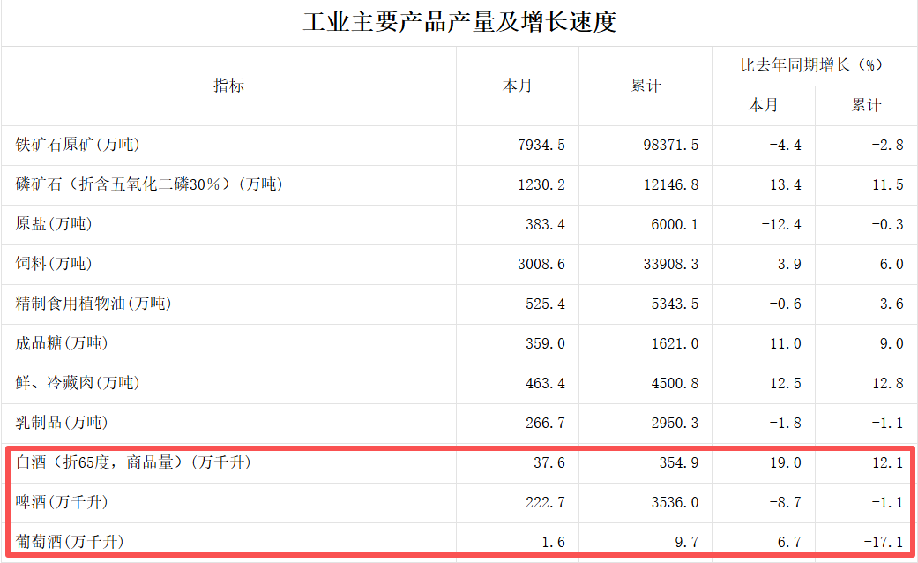
Task: Click the 饲料(万吨) row label
Action: (54, 264)
